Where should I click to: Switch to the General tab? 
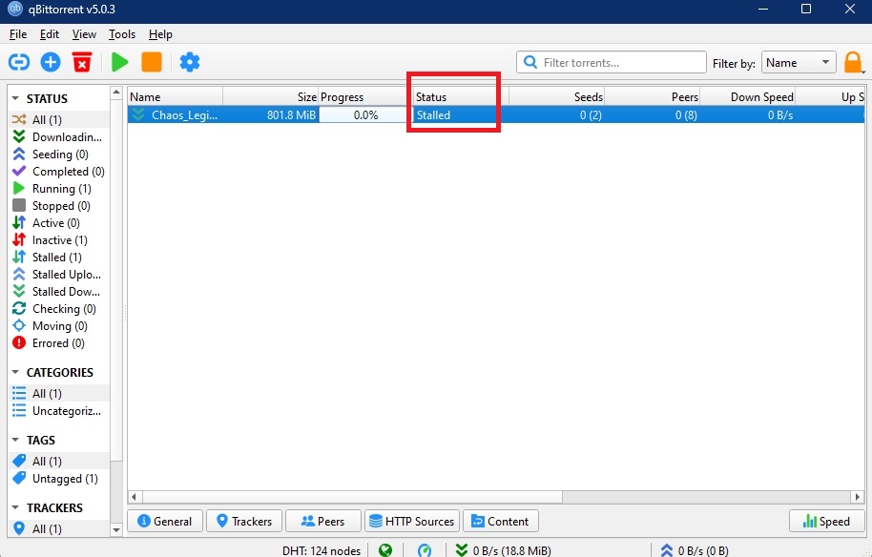click(x=165, y=522)
